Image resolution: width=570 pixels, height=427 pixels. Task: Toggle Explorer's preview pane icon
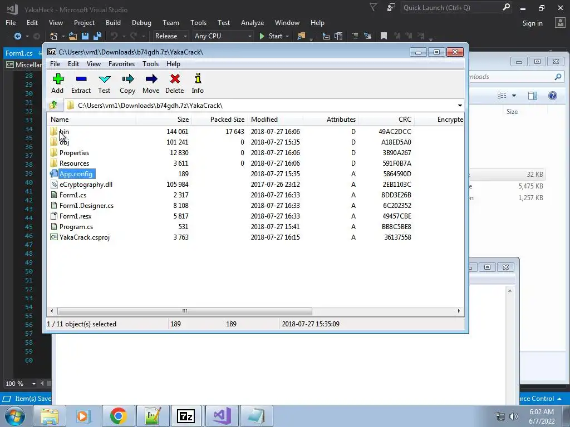click(x=533, y=96)
